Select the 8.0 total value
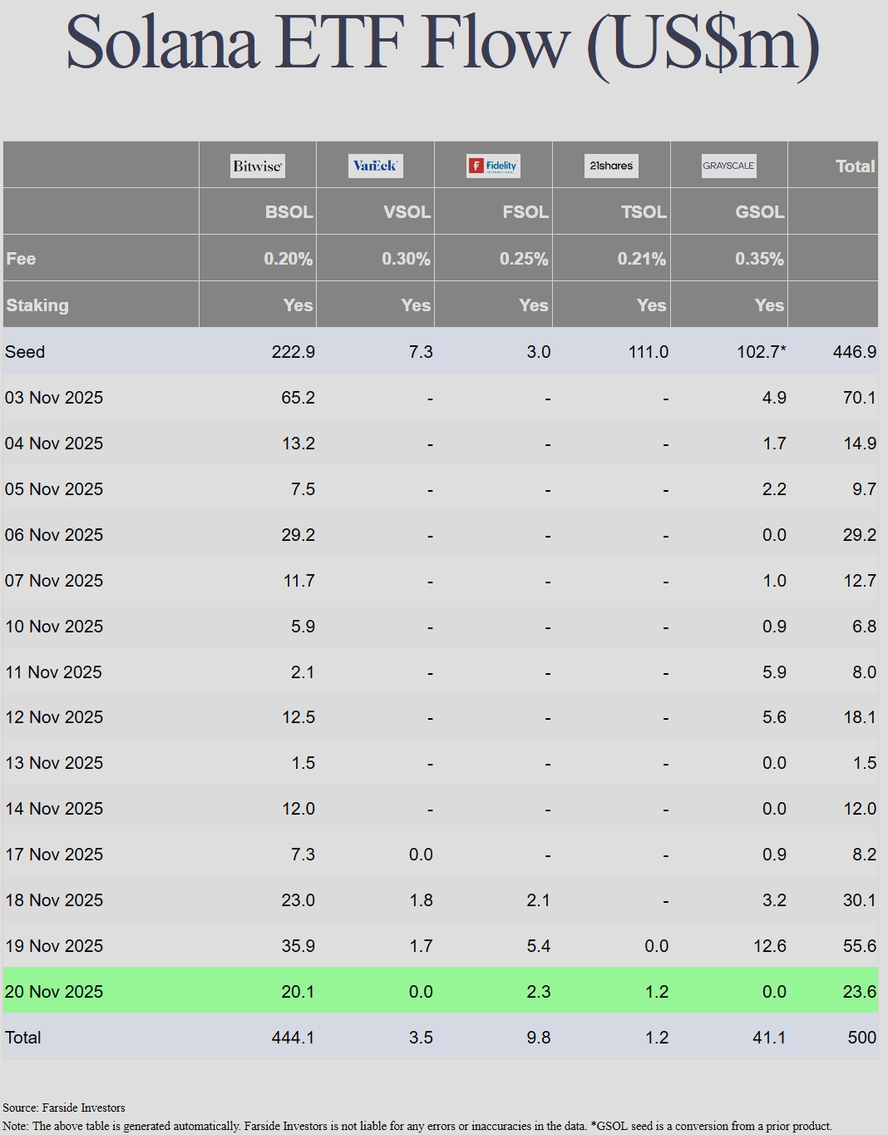Viewport: 888px width, 1135px height. (865, 672)
